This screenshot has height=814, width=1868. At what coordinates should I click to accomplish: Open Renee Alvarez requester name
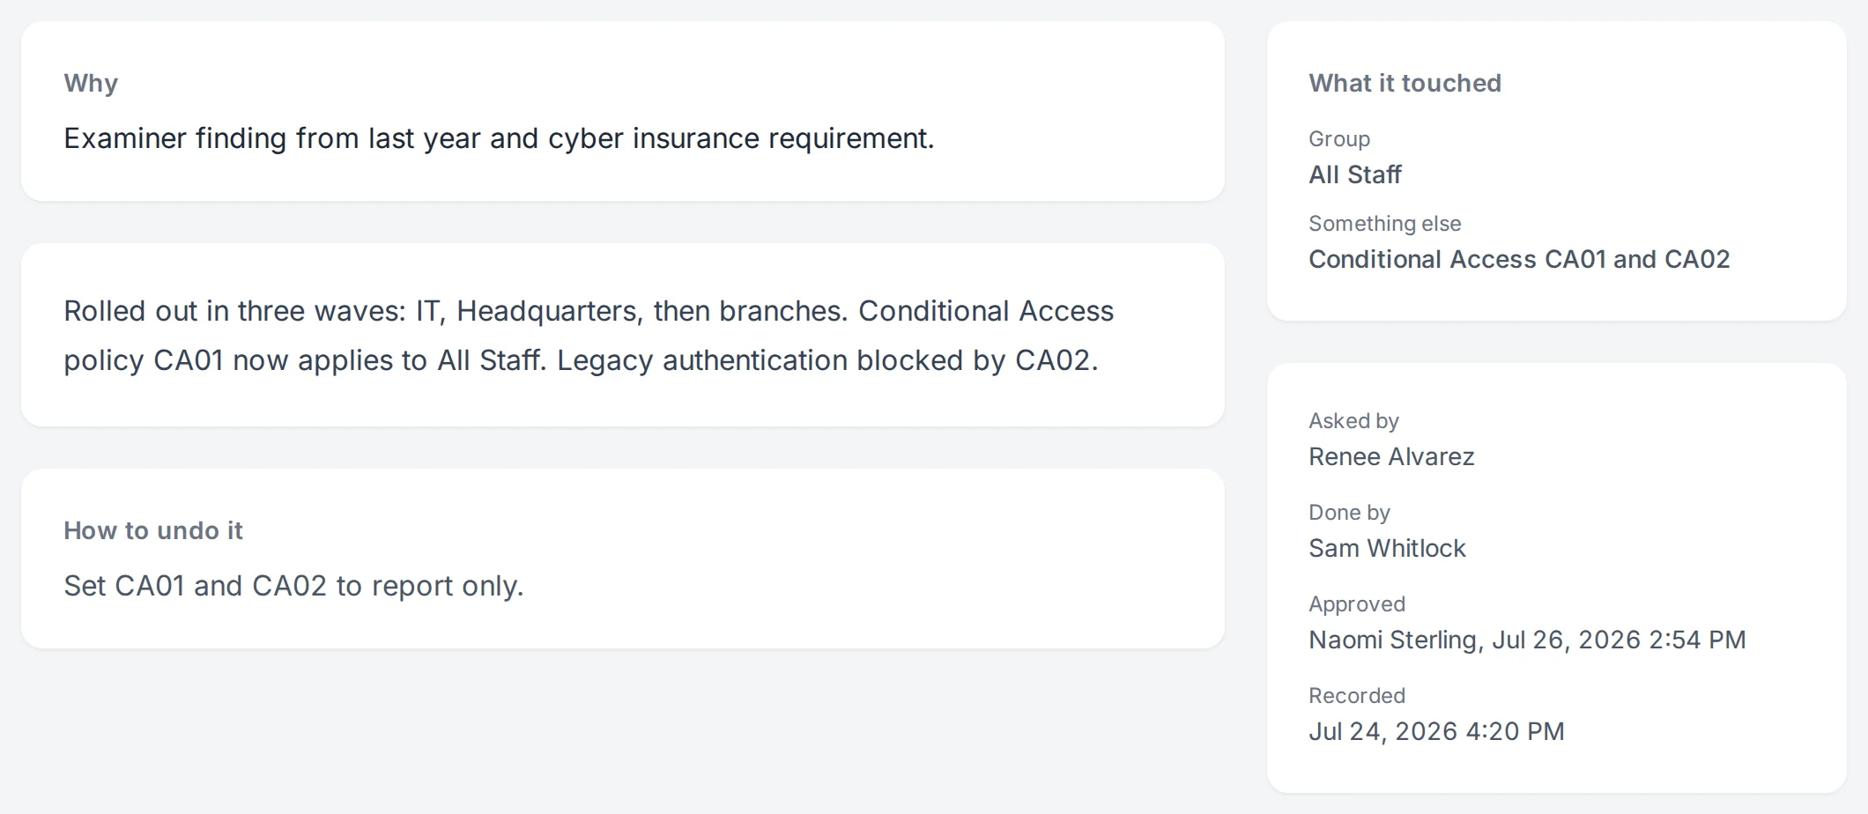click(1391, 456)
